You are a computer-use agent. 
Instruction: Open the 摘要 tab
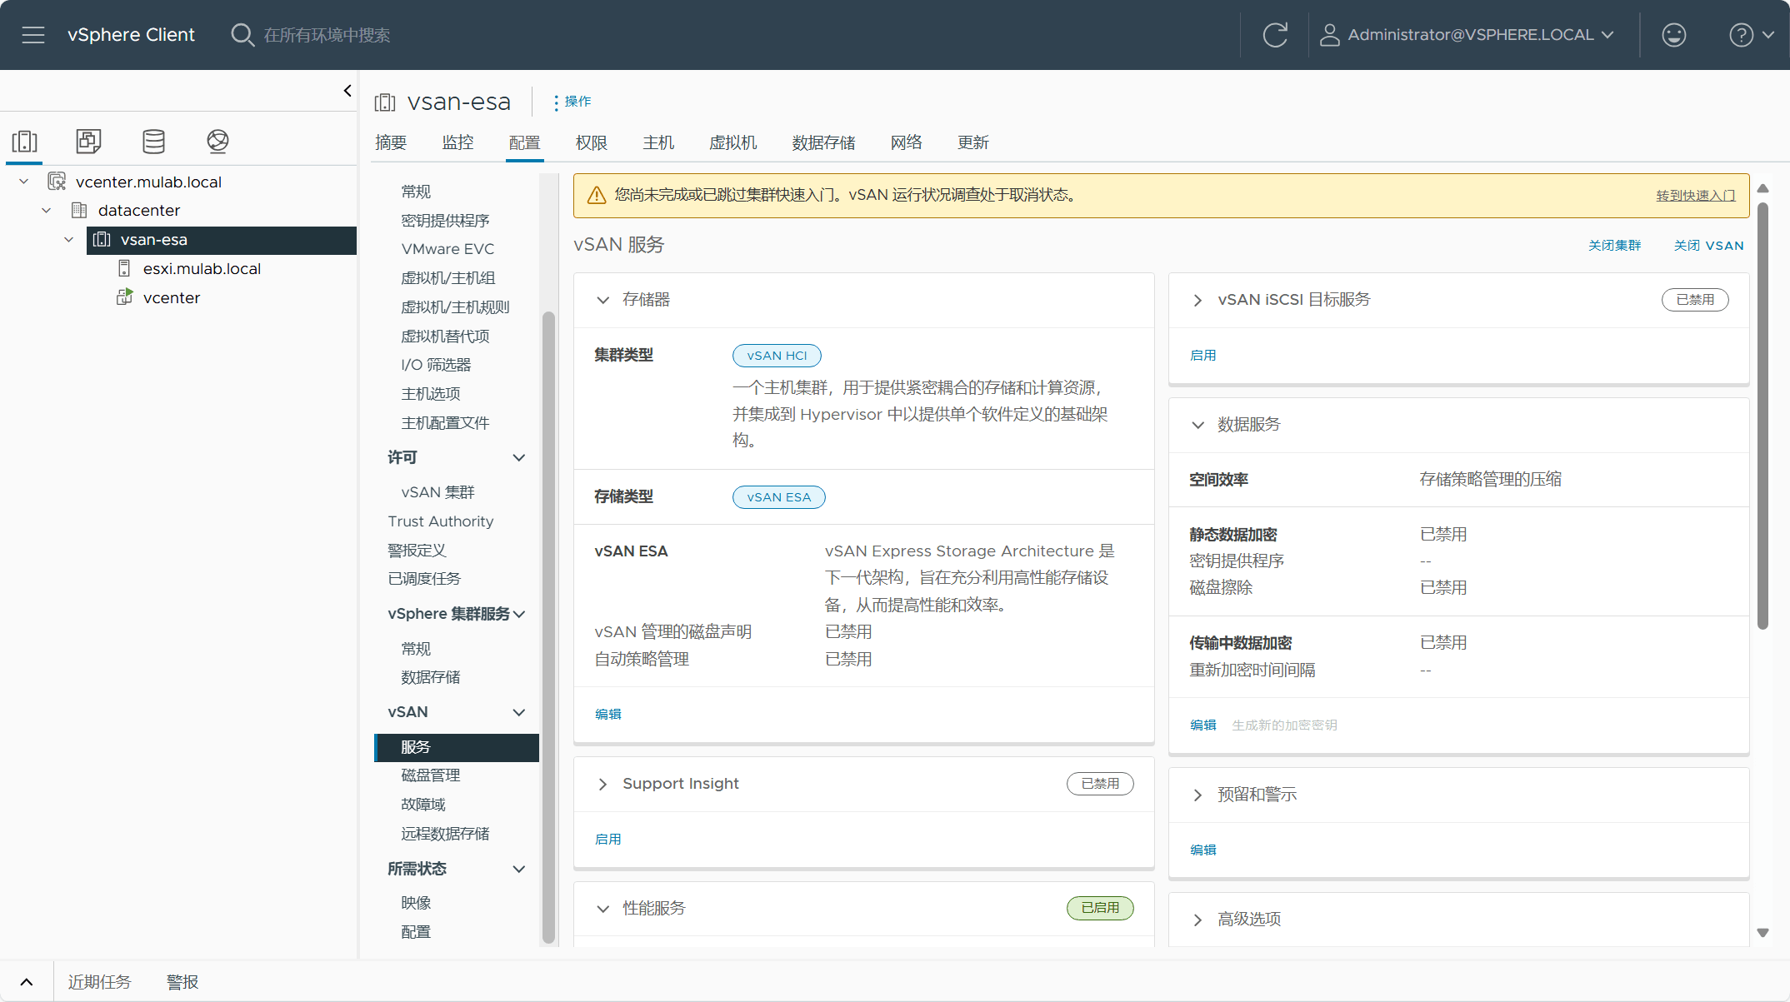point(390,142)
